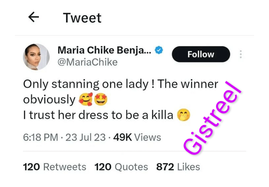Image resolution: width=269 pixels, height=187 pixels.
Task: Click the 23 Jul 23 date
Action: (86, 137)
